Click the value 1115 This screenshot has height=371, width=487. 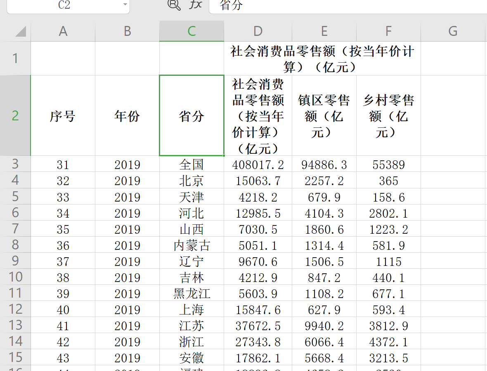[388, 261]
